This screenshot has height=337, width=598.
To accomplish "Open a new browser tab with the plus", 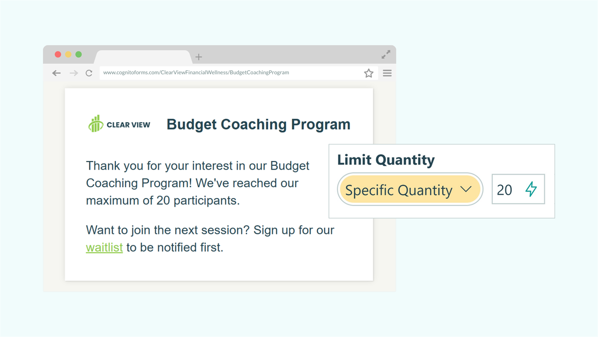I will pyautogui.click(x=199, y=56).
